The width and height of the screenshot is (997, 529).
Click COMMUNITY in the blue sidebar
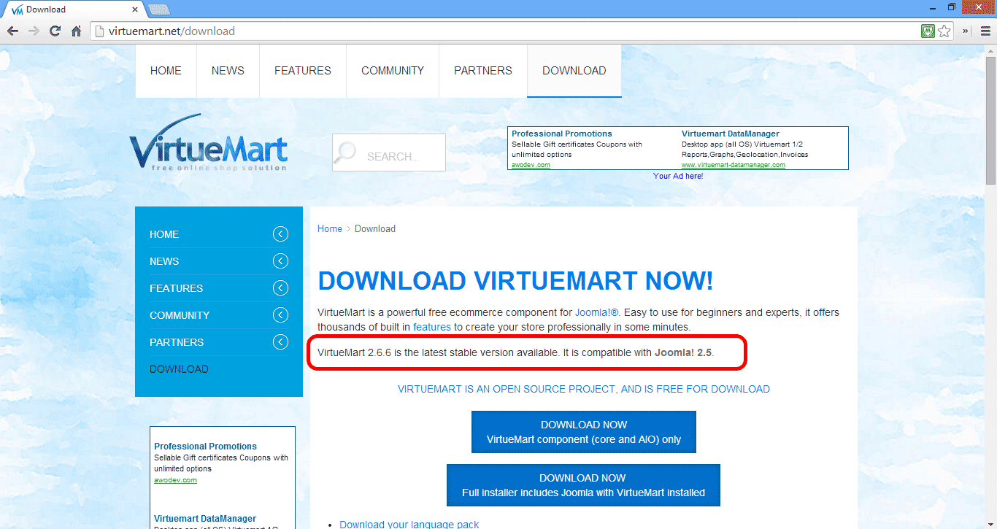180,315
